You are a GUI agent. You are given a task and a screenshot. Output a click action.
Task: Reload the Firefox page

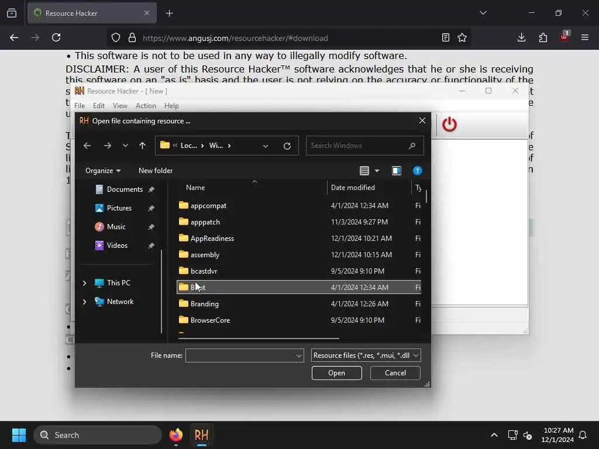[56, 38]
